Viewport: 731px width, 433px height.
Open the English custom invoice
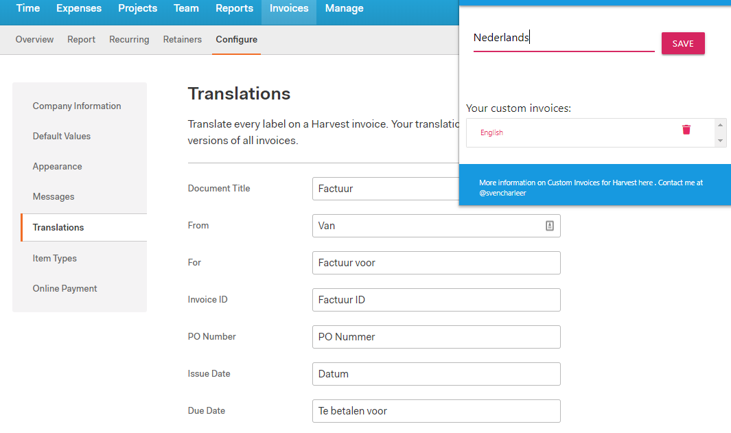(491, 132)
